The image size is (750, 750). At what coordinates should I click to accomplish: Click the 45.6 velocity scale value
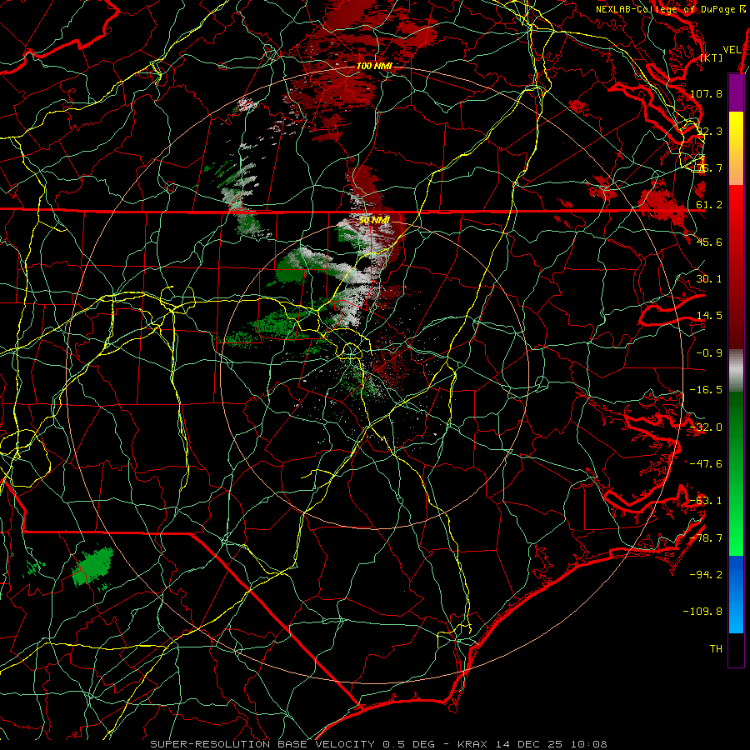pos(709,242)
